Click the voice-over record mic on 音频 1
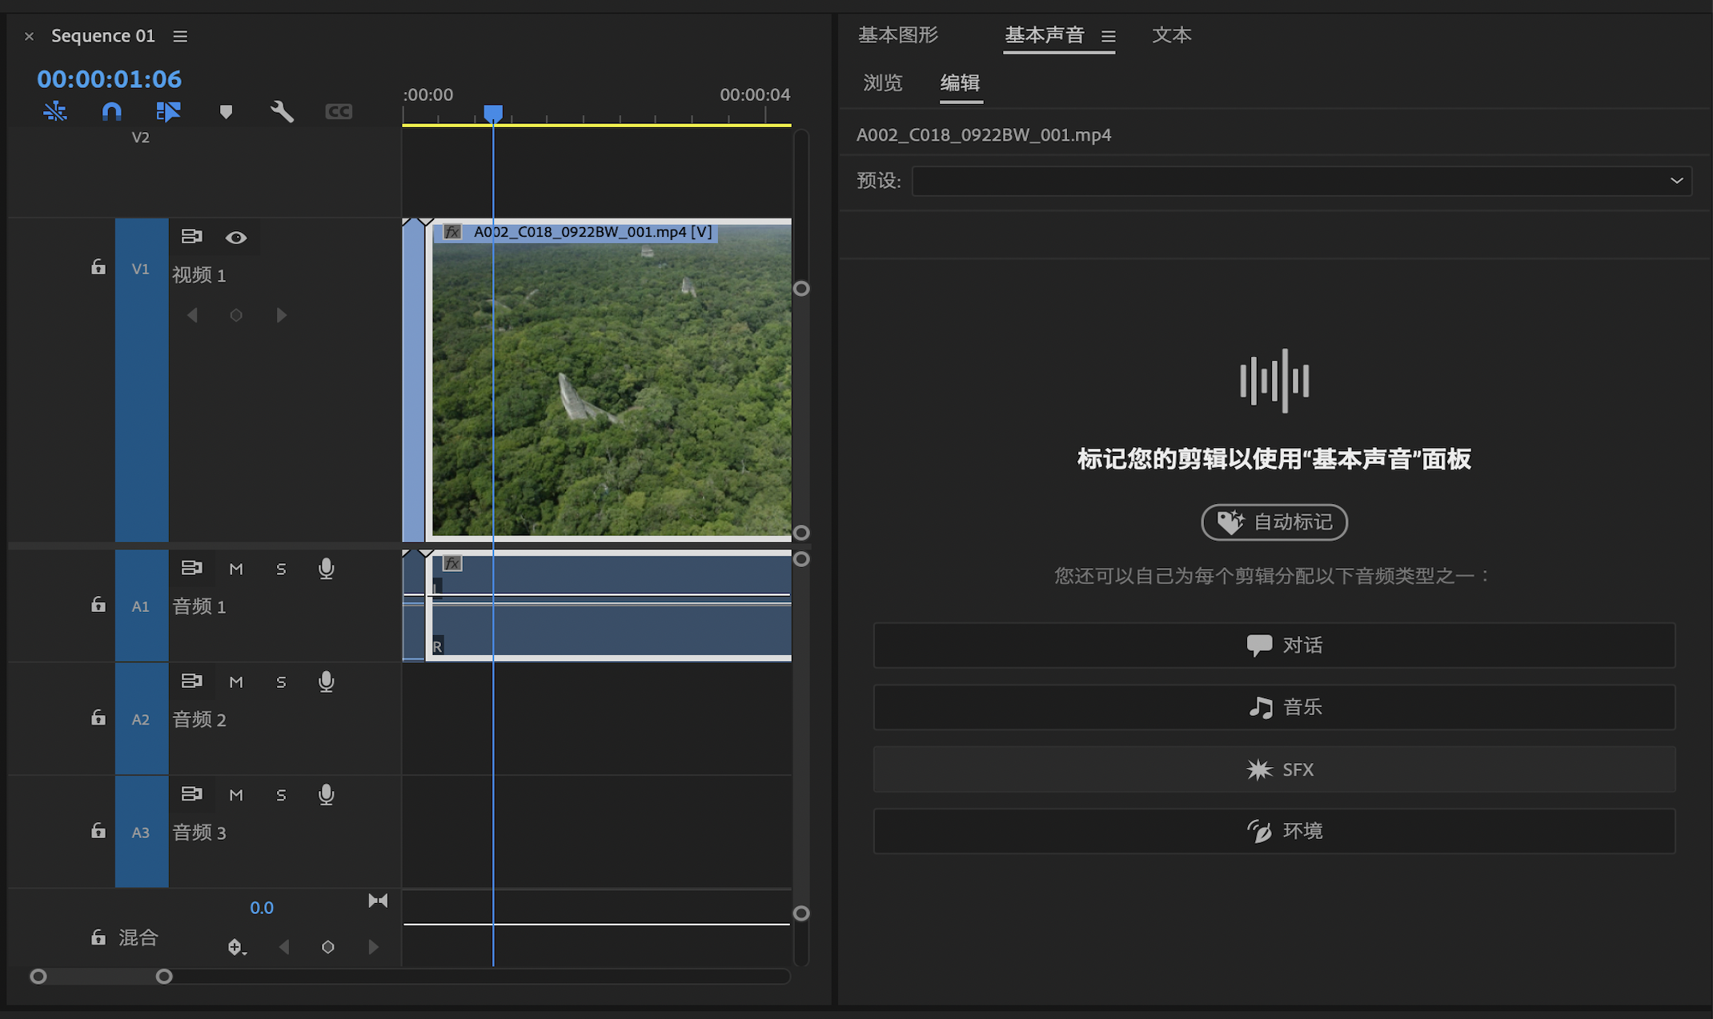 (326, 569)
